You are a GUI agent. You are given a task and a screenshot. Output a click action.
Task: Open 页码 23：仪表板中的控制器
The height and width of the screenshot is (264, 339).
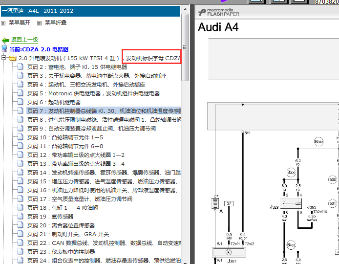[61, 252]
